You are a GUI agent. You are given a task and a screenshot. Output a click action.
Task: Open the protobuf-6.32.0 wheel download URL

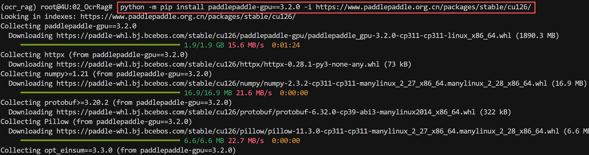pyautogui.click(x=266, y=112)
